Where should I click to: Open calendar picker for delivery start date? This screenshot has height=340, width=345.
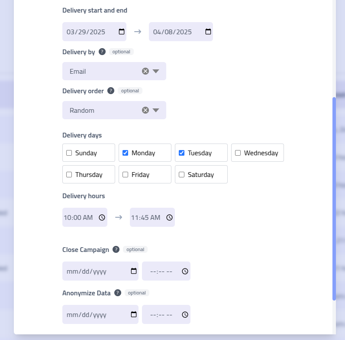(122, 32)
